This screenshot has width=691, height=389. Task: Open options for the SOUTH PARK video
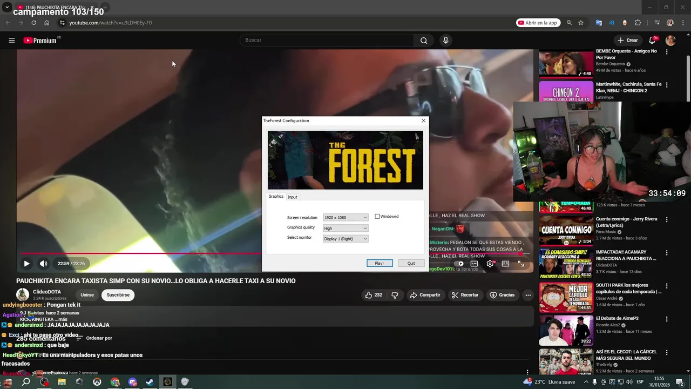coord(667,287)
